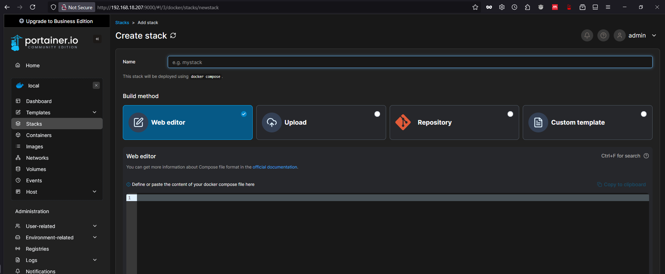Click the Stacks breadcrumb link
Viewport: 665px width, 274px height.
pos(122,23)
